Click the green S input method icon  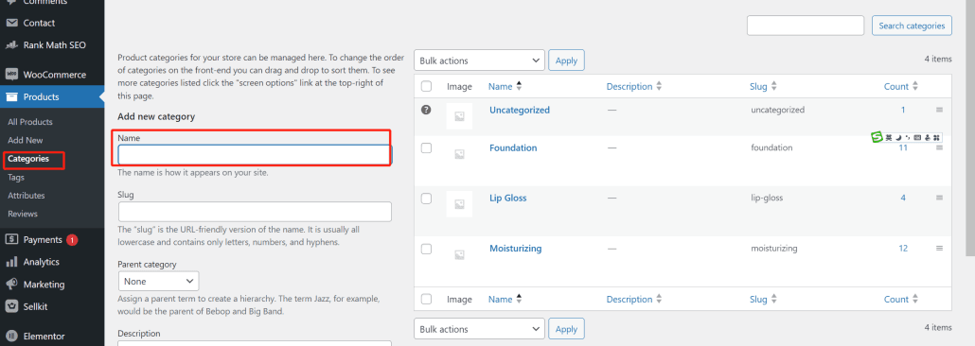tap(877, 137)
